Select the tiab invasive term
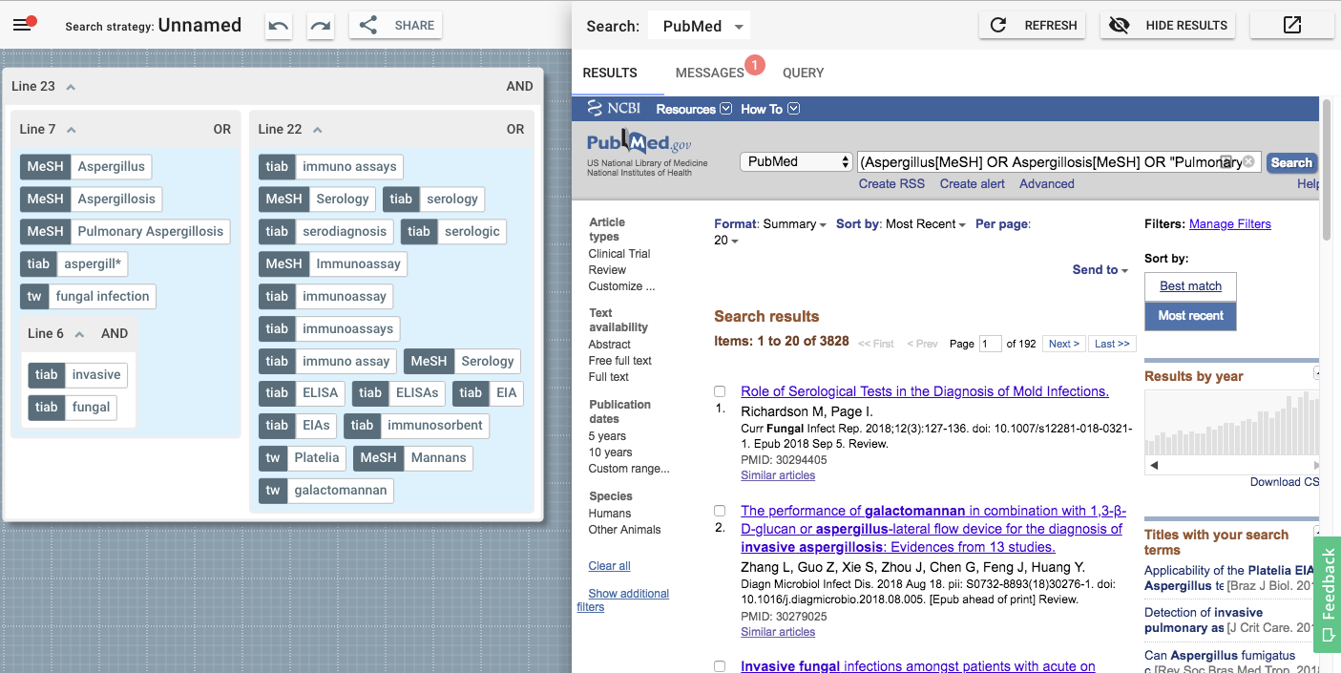This screenshot has width=1341, height=673. click(x=77, y=374)
